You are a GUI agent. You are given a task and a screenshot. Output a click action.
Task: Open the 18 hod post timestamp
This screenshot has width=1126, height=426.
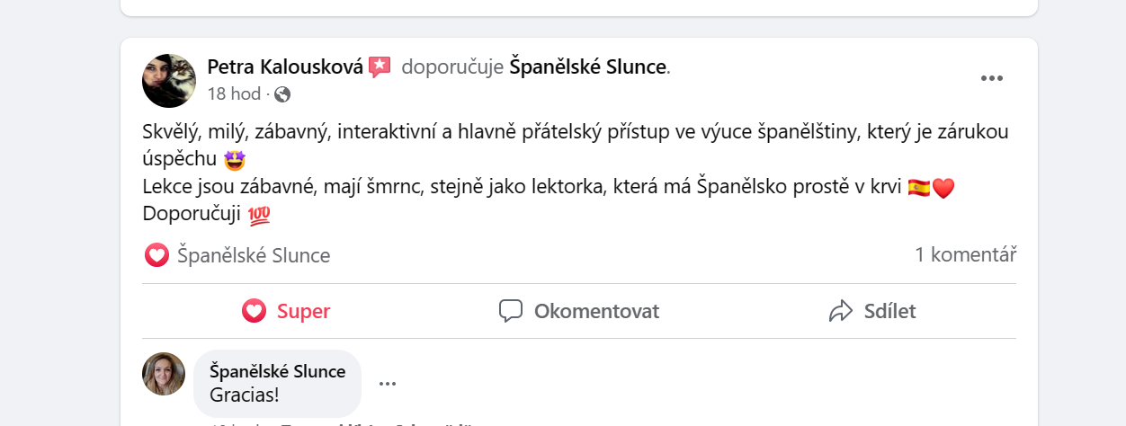click(x=234, y=94)
